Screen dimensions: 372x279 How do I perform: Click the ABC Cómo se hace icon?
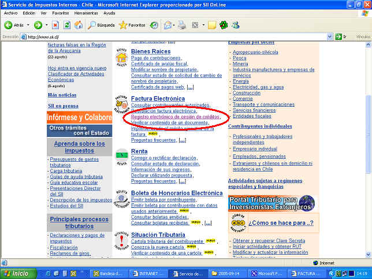(x=238, y=223)
